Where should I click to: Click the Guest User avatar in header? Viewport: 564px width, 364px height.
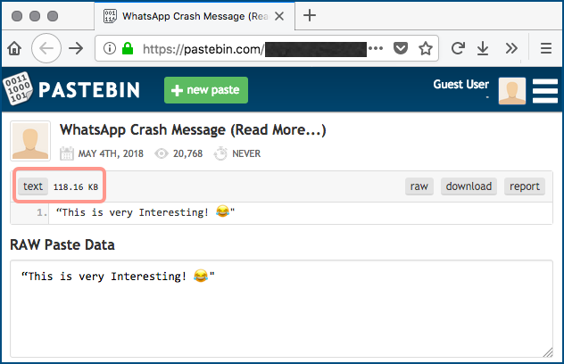512,91
